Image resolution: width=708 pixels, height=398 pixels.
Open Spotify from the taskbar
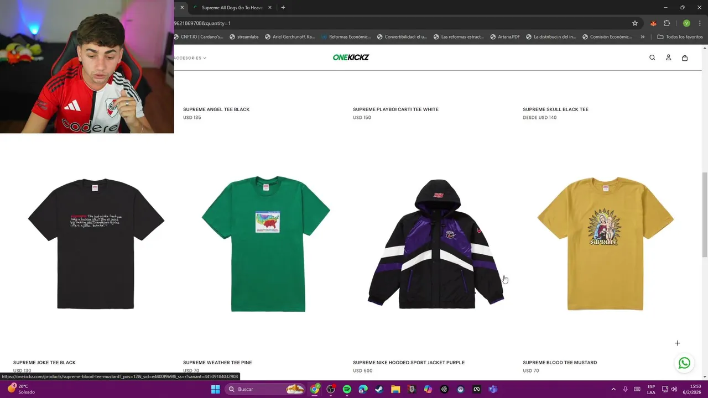(347, 389)
